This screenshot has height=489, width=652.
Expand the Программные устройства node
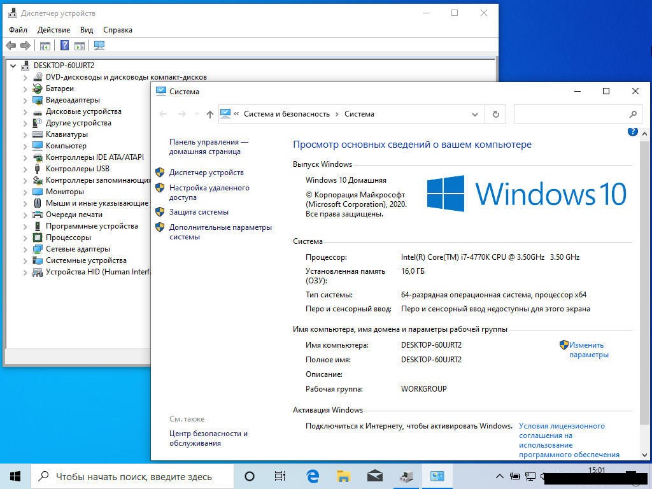click(x=25, y=226)
